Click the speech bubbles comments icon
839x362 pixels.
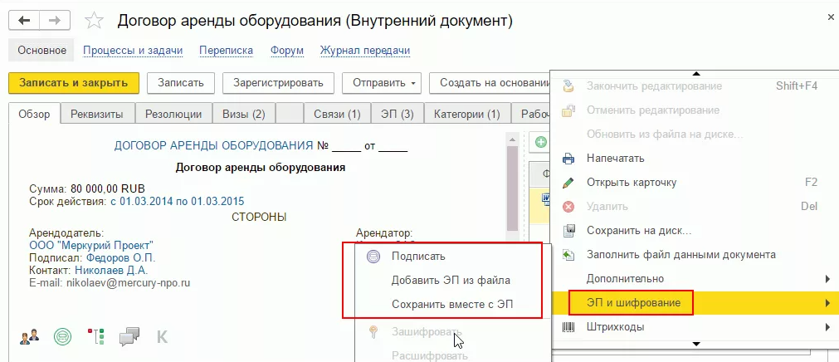[x=129, y=336]
